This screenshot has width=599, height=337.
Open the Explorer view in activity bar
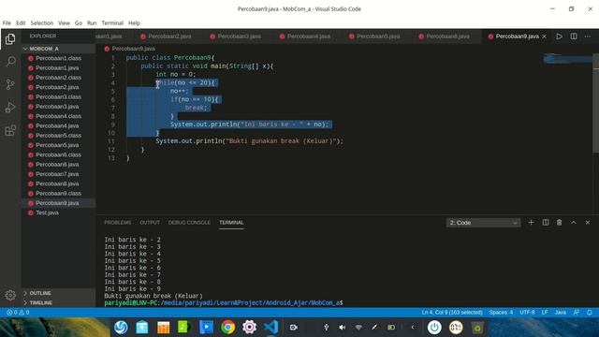click(10, 39)
